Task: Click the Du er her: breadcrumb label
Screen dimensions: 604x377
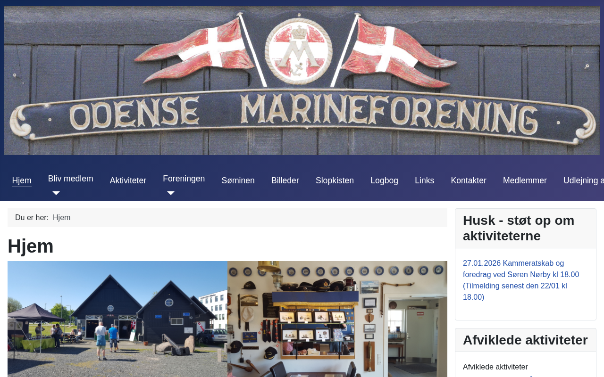Action: click(32, 218)
